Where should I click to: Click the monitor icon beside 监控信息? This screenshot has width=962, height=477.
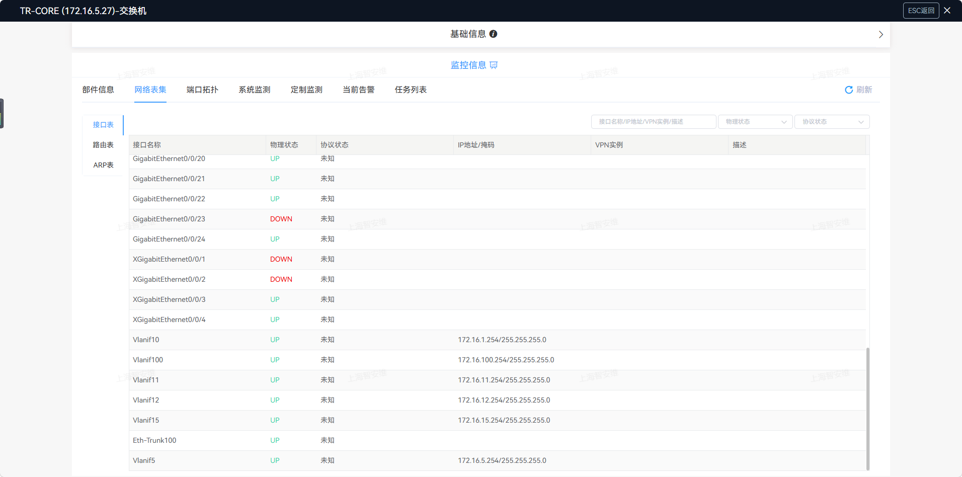pyautogui.click(x=494, y=65)
